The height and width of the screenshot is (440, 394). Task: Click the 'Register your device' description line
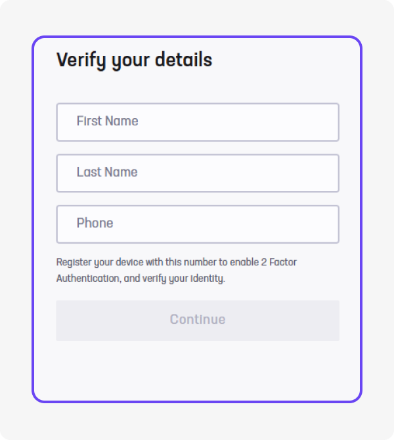click(x=176, y=262)
